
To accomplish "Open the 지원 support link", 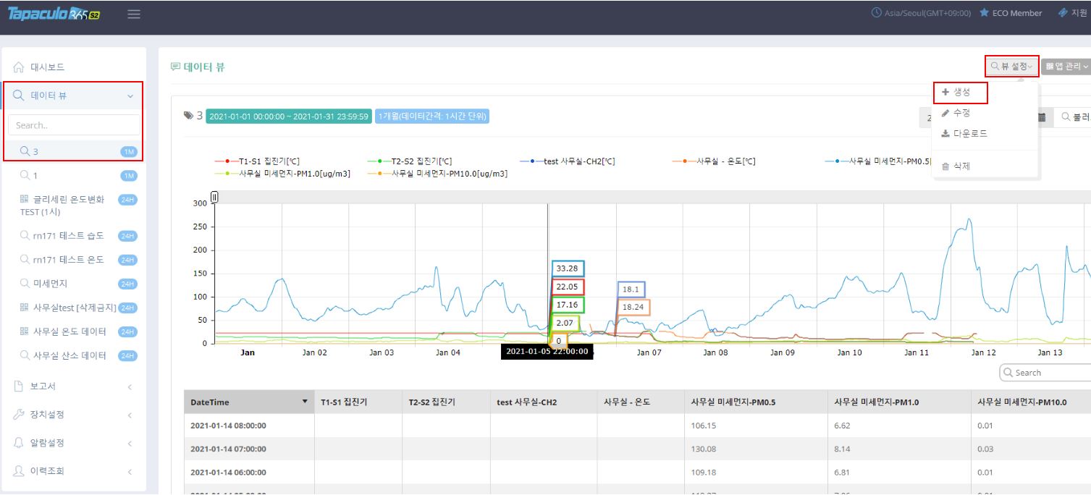I will click(1073, 13).
